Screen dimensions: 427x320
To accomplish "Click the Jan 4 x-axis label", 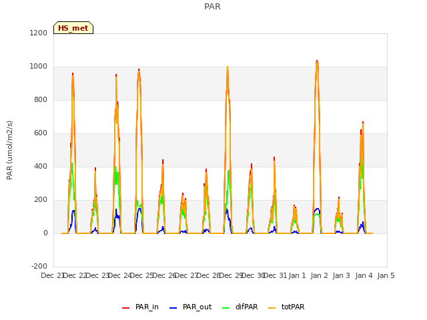I will click(364, 275).
